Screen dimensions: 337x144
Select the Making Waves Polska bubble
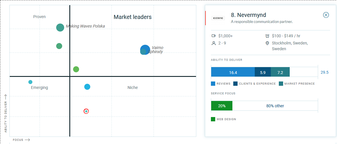(60, 28)
